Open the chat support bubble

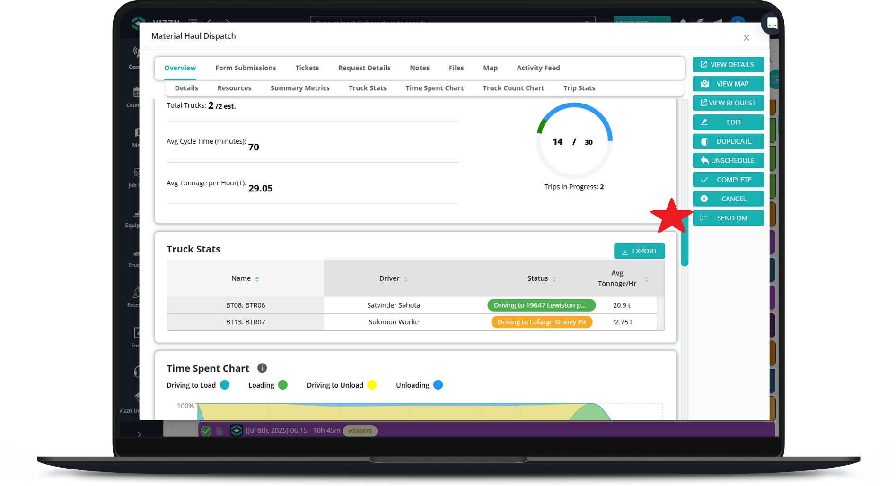coord(771,24)
